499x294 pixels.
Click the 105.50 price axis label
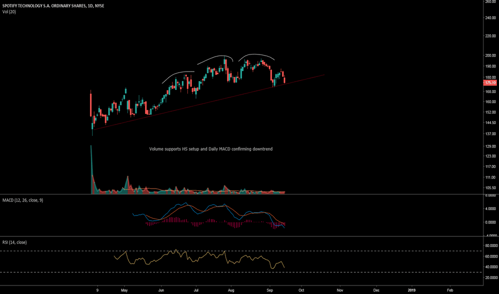coord(490,188)
